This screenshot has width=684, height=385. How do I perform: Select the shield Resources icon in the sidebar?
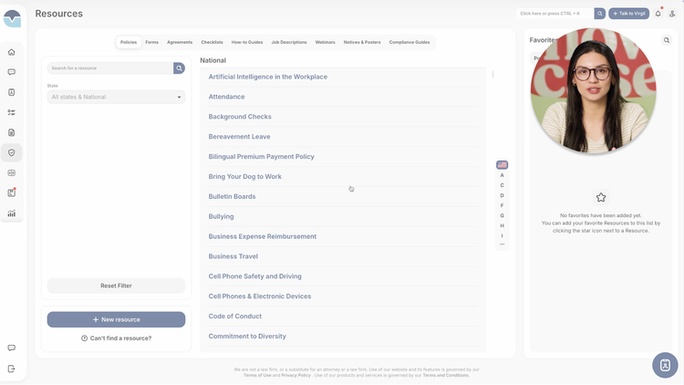tap(12, 152)
